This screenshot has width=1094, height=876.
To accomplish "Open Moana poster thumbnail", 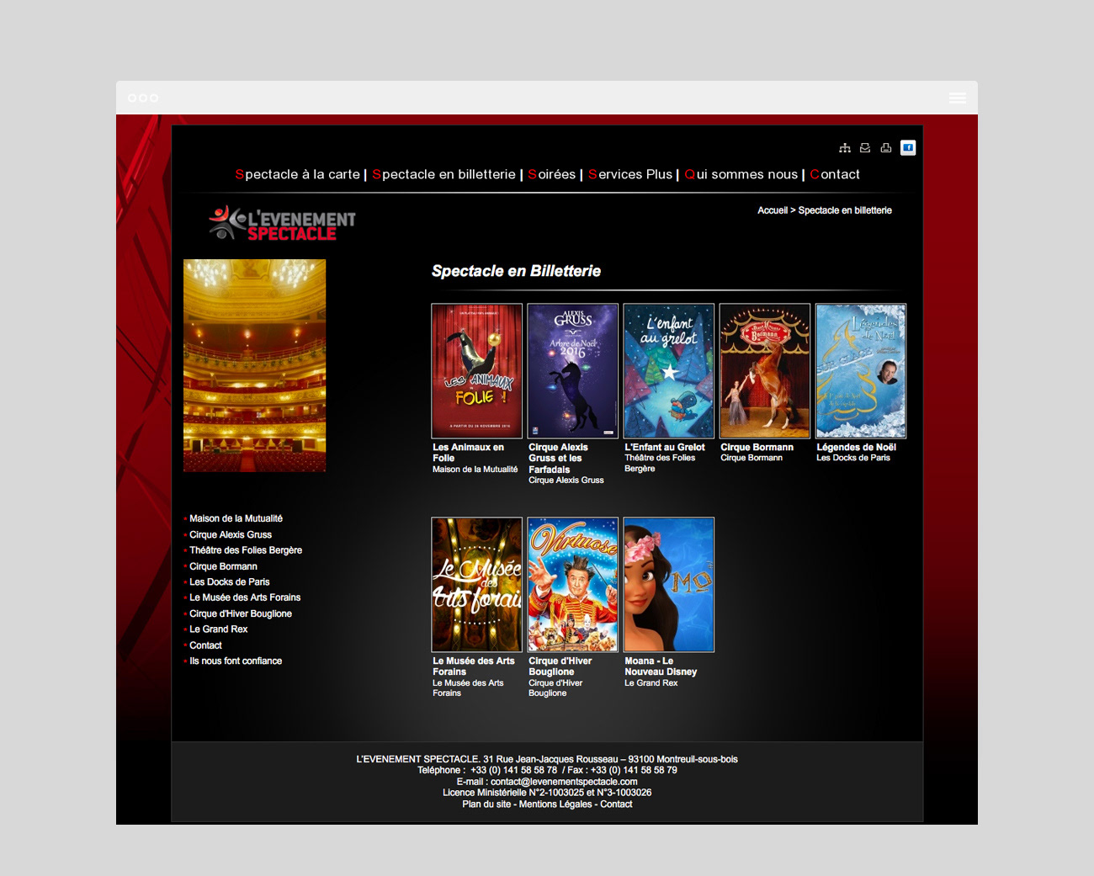I will tap(669, 585).
